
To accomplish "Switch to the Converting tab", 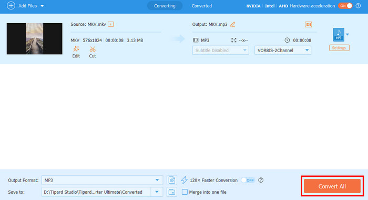I will [x=165, y=6].
